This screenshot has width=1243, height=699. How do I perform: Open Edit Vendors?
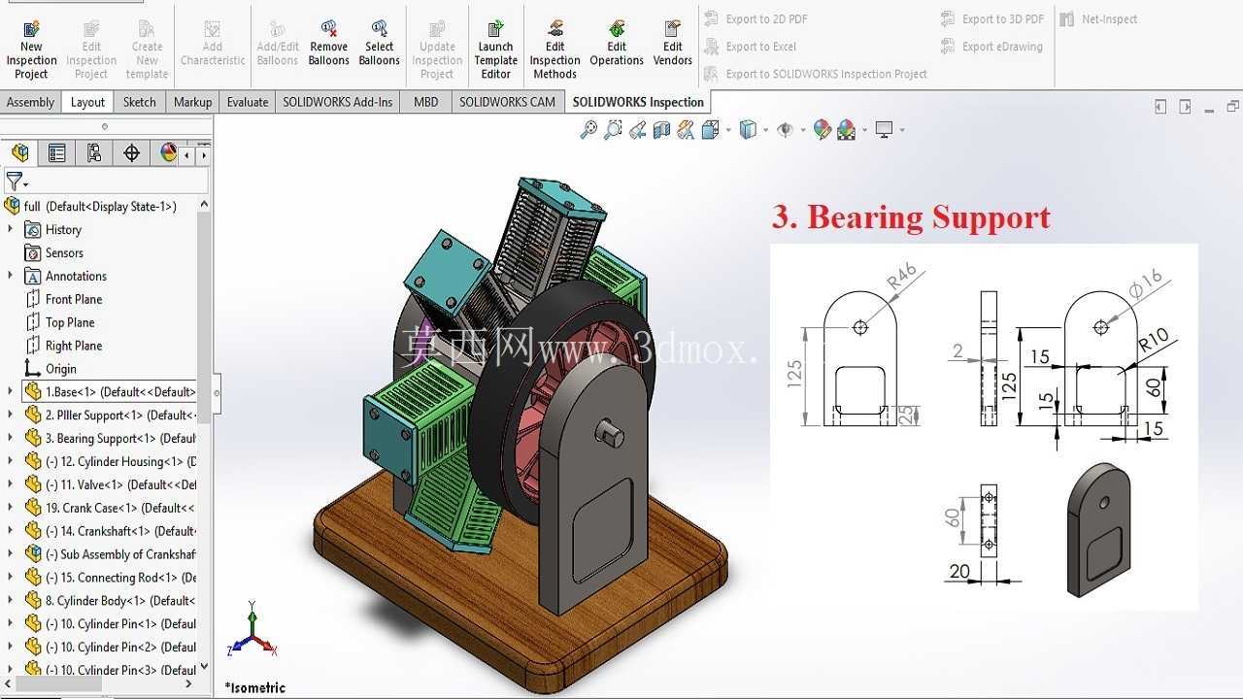click(x=673, y=43)
